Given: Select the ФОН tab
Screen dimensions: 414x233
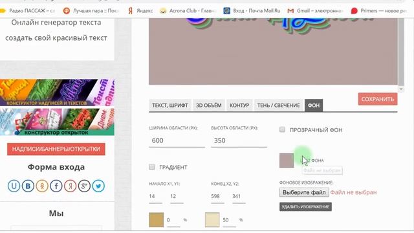Looking at the screenshot, I should [314, 105].
